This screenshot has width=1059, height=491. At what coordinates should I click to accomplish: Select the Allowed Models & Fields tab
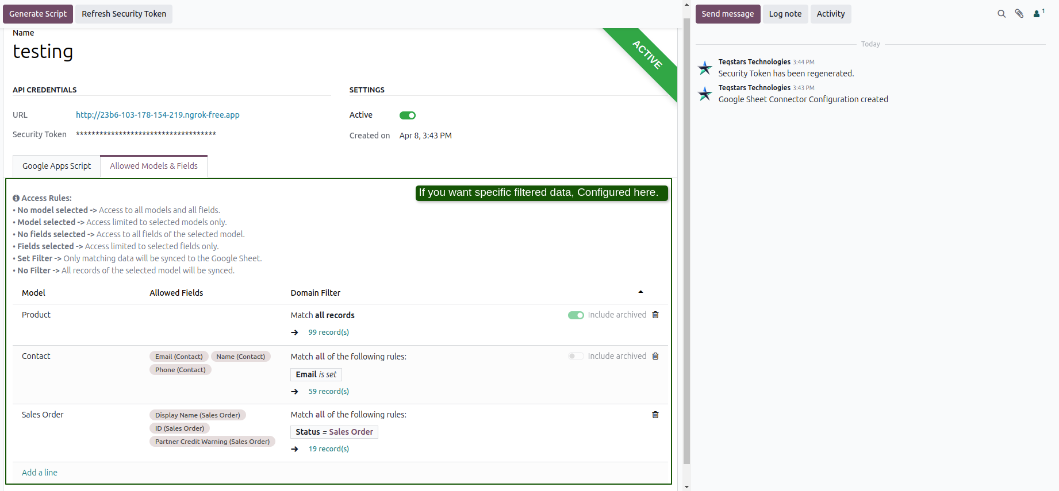[x=154, y=166]
